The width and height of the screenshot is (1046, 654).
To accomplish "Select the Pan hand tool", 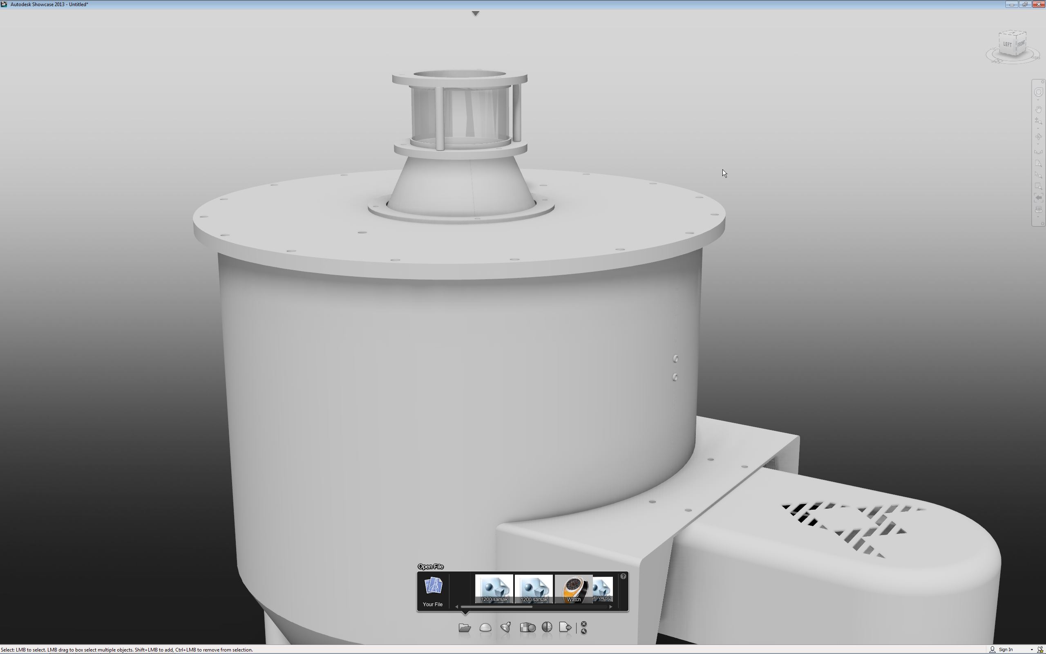I will pos(1038,110).
